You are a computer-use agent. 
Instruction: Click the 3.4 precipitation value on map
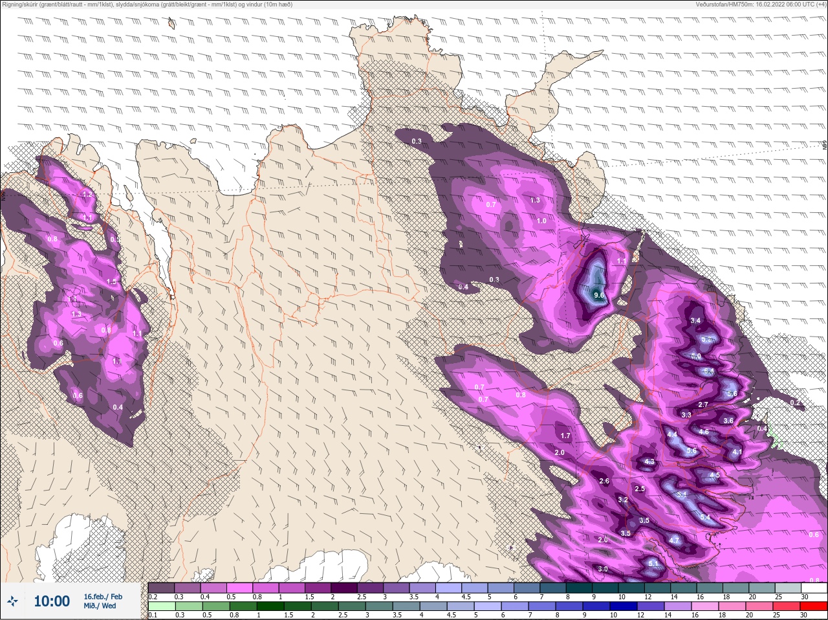[x=695, y=320]
